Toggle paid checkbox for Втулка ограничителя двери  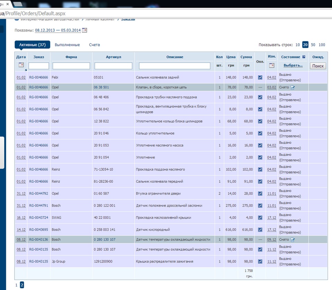(x=260, y=193)
